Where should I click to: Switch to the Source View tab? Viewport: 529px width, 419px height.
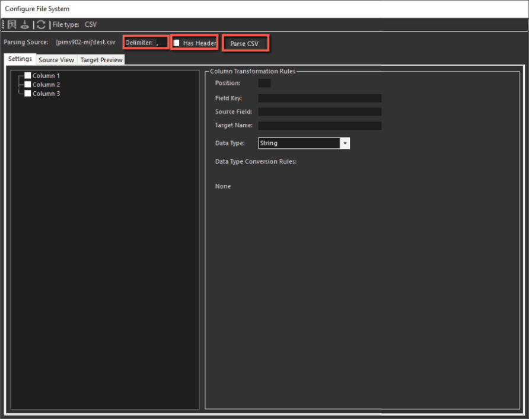point(56,59)
